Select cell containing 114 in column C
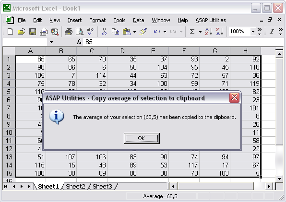 coord(92,75)
